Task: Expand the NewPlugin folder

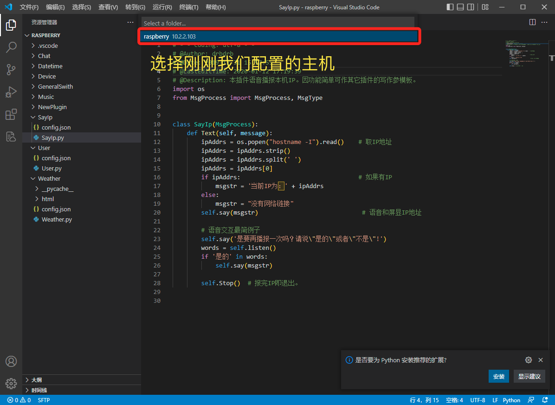Action: 81,107
